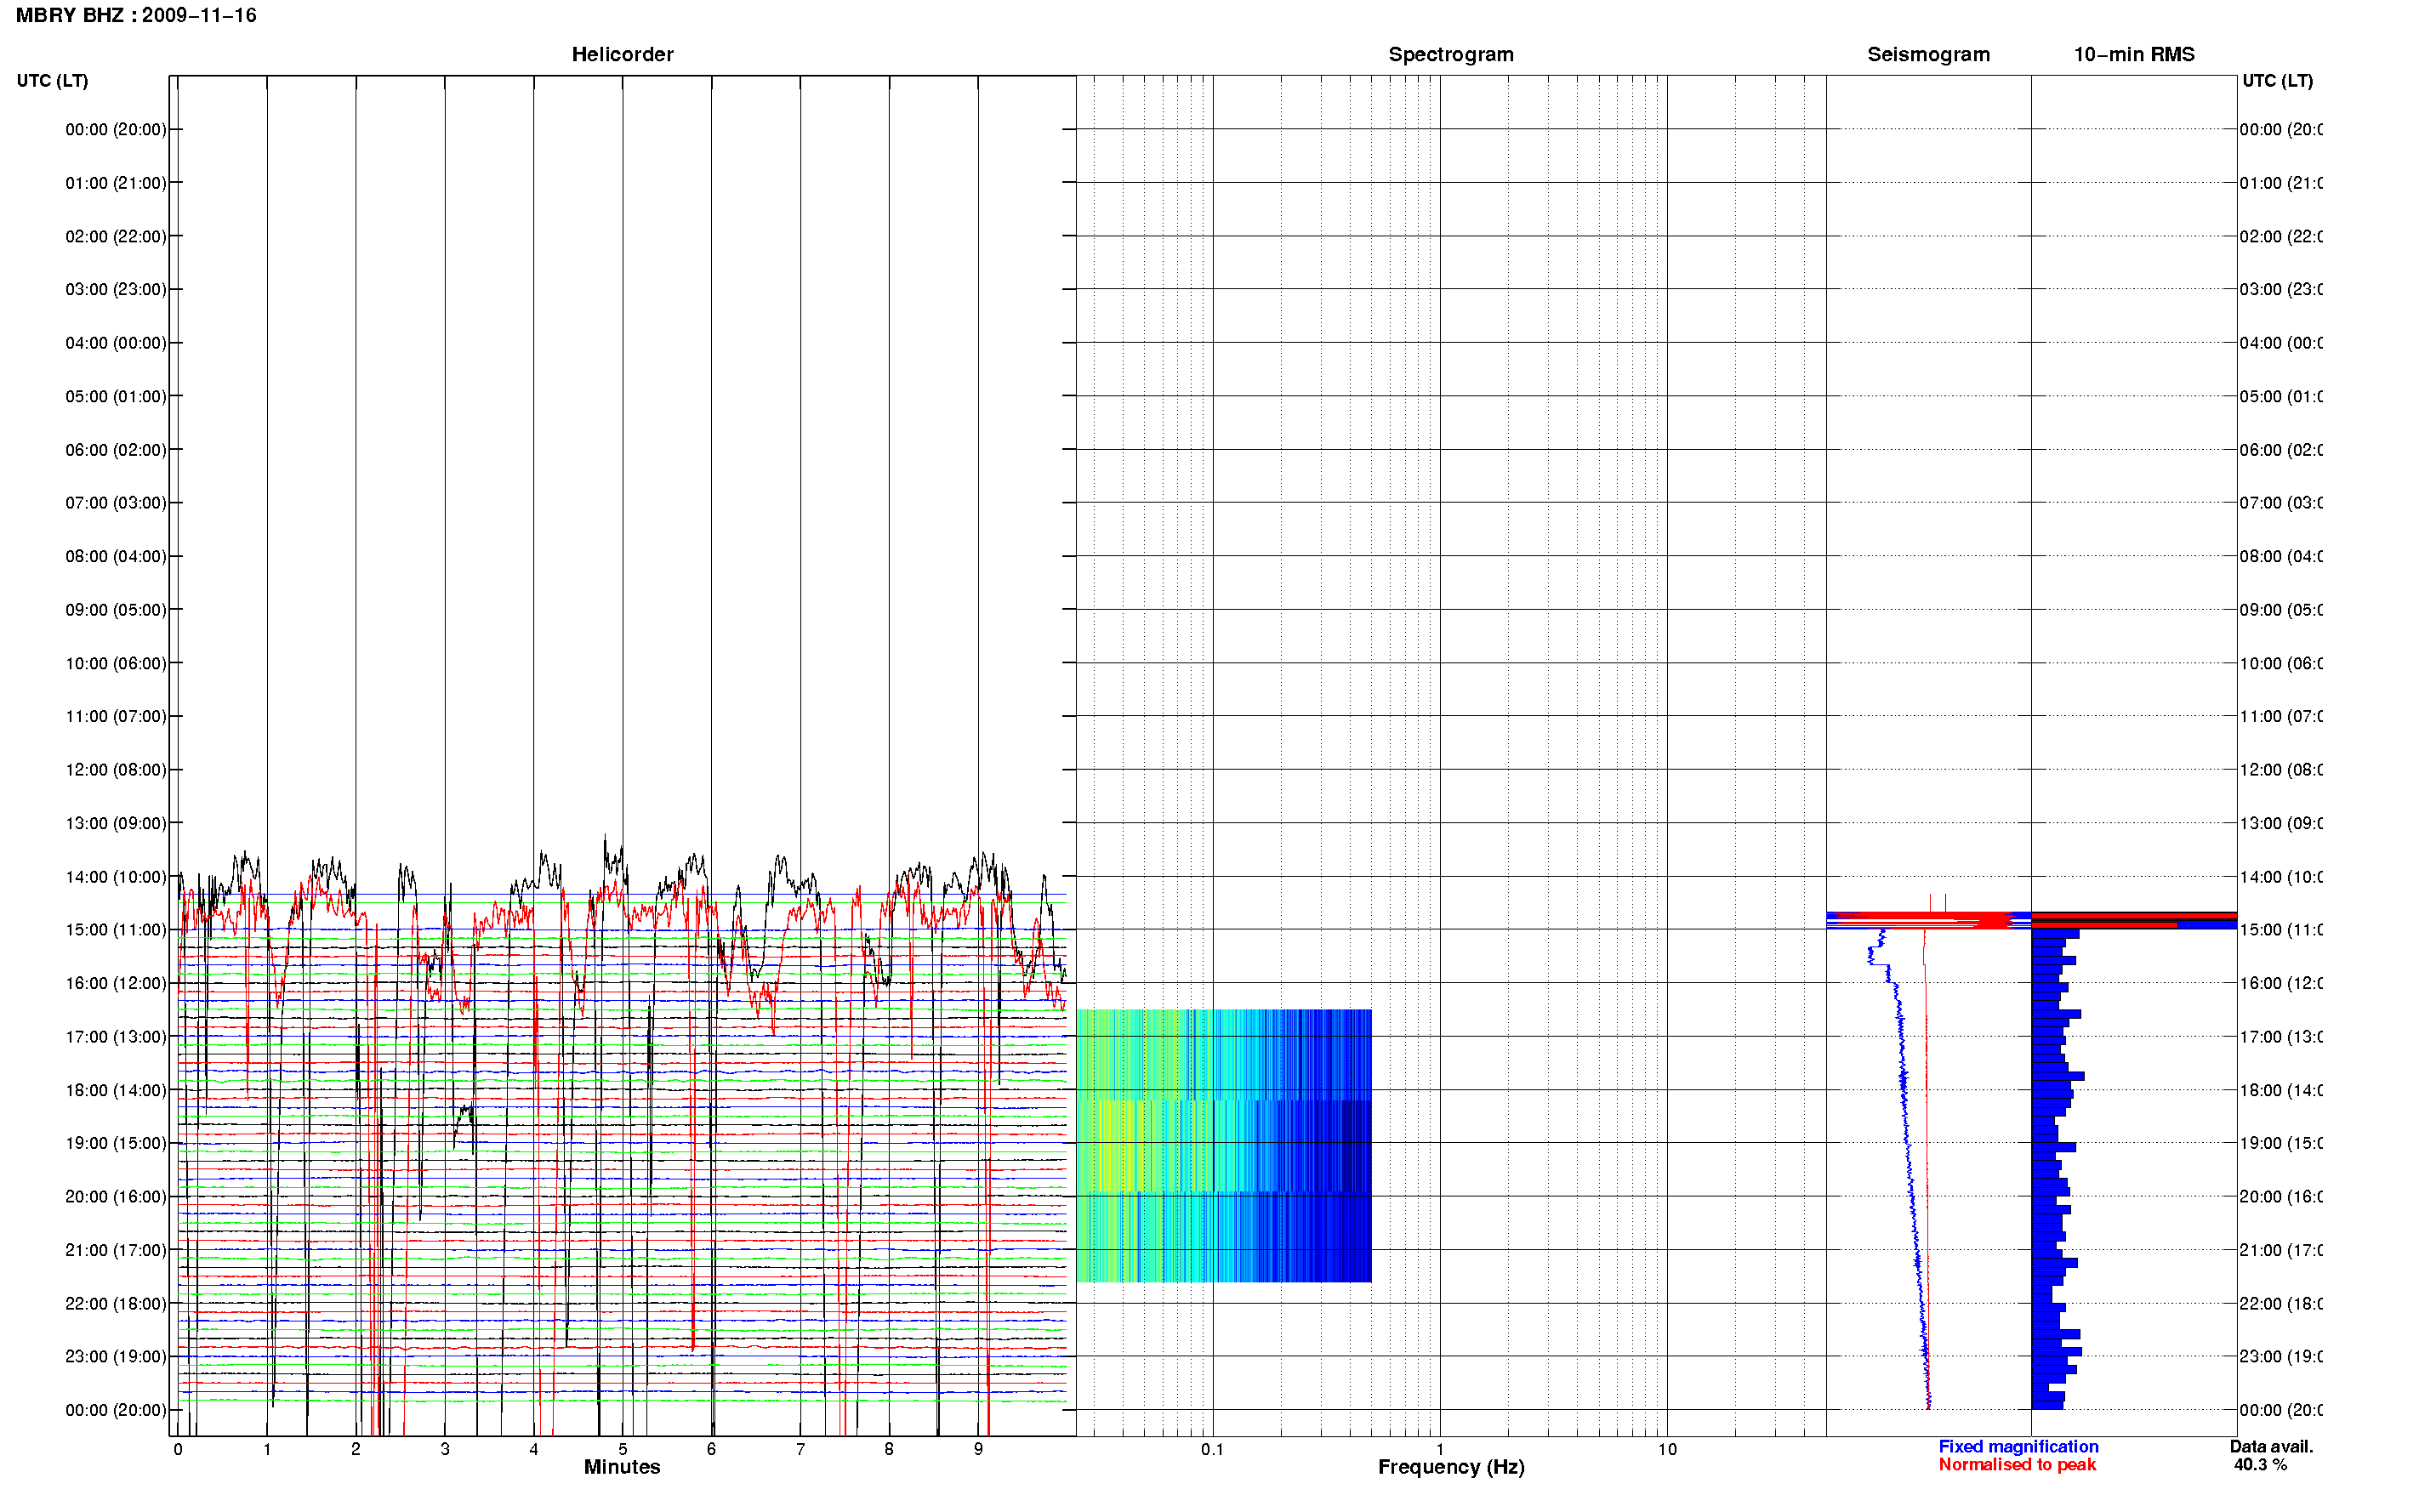The width and height of the screenshot is (2419, 1512).
Task: Click the left '00:00 (20:00)' label at top
Action: [x=116, y=129]
